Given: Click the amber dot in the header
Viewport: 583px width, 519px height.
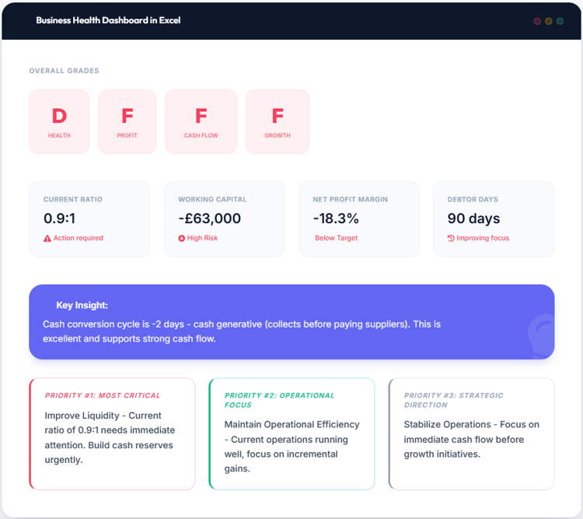Looking at the screenshot, I should [549, 21].
